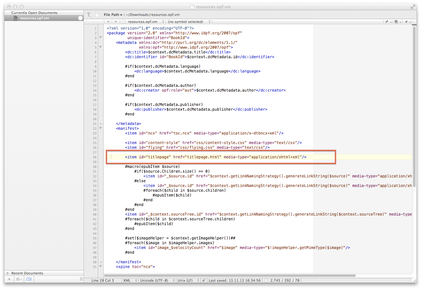Screen dimensions: 421x289
Task: Open the XML language dropdown
Action: pyautogui.click(x=130, y=280)
